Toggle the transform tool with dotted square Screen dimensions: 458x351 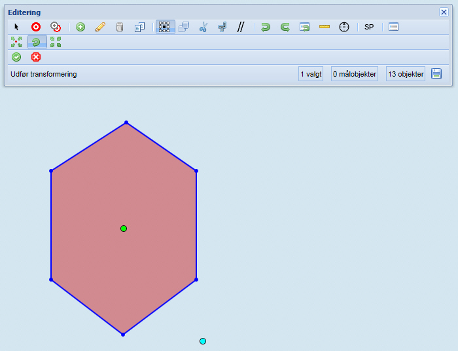165,27
